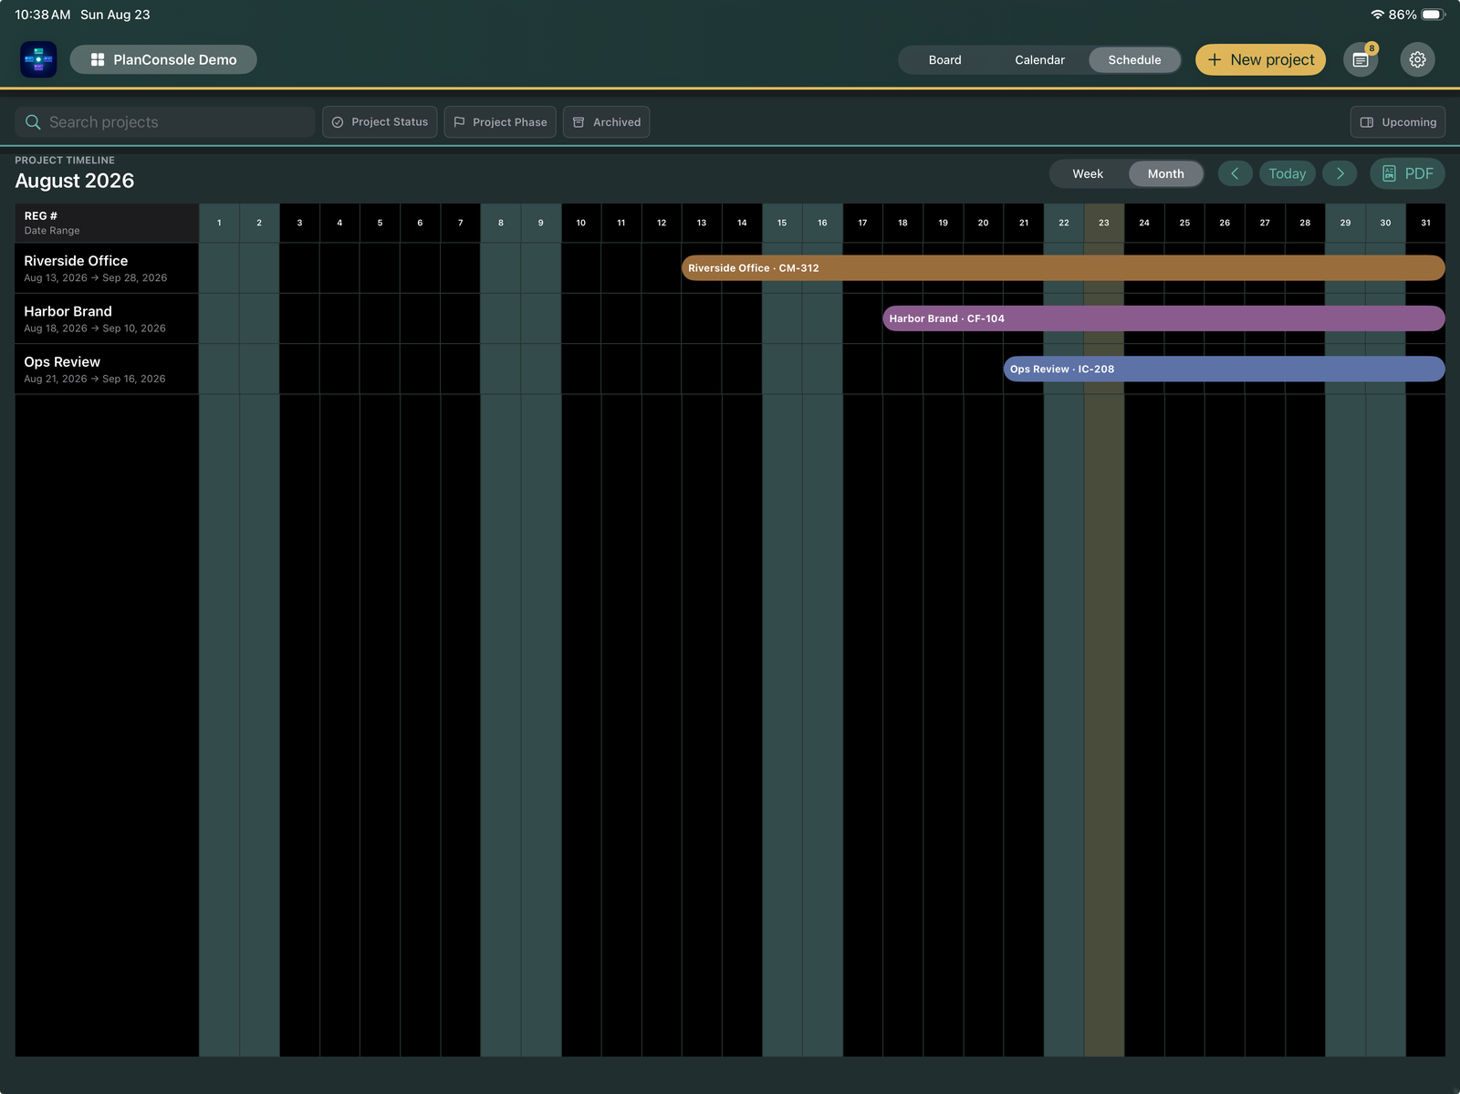Select the Ops Review project row

point(107,369)
